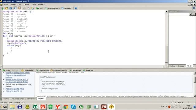Screen dimensions: 196x110
Task: Click the Copy toolbar icon
Action: point(28,8)
